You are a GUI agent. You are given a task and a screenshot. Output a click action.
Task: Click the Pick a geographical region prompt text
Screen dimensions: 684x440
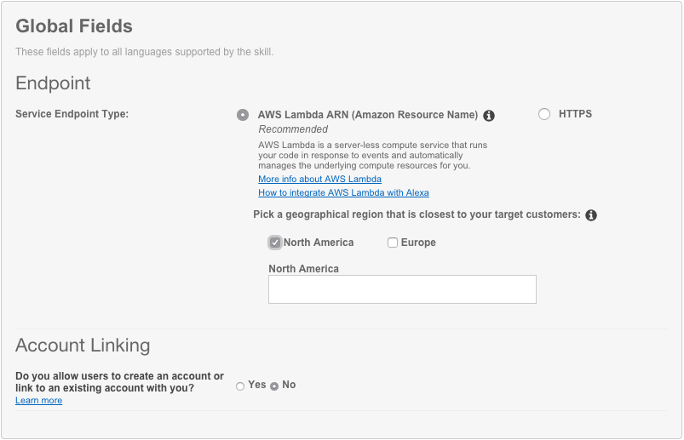pos(417,214)
